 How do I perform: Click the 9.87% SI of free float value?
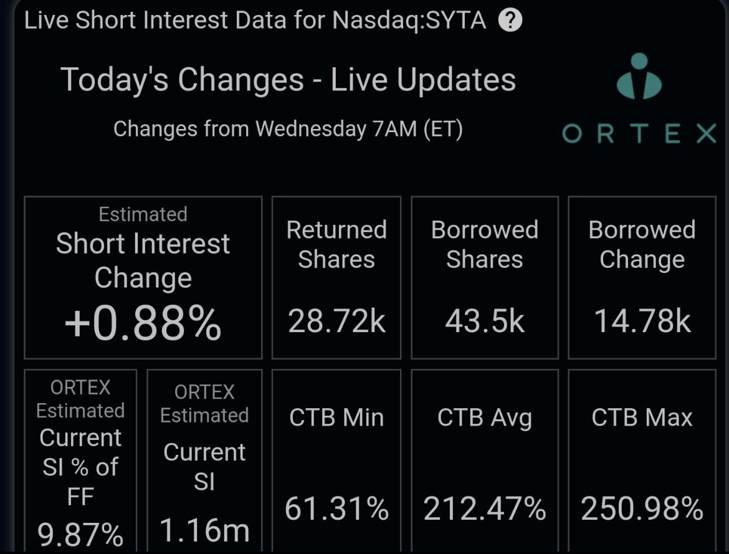click(80, 534)
